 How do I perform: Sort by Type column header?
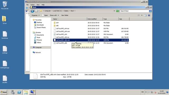click(111, 19)
